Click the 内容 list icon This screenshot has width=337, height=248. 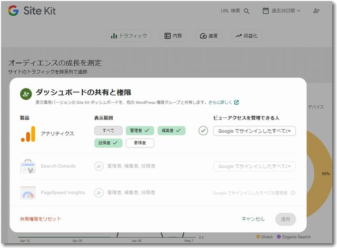point(167,36)
